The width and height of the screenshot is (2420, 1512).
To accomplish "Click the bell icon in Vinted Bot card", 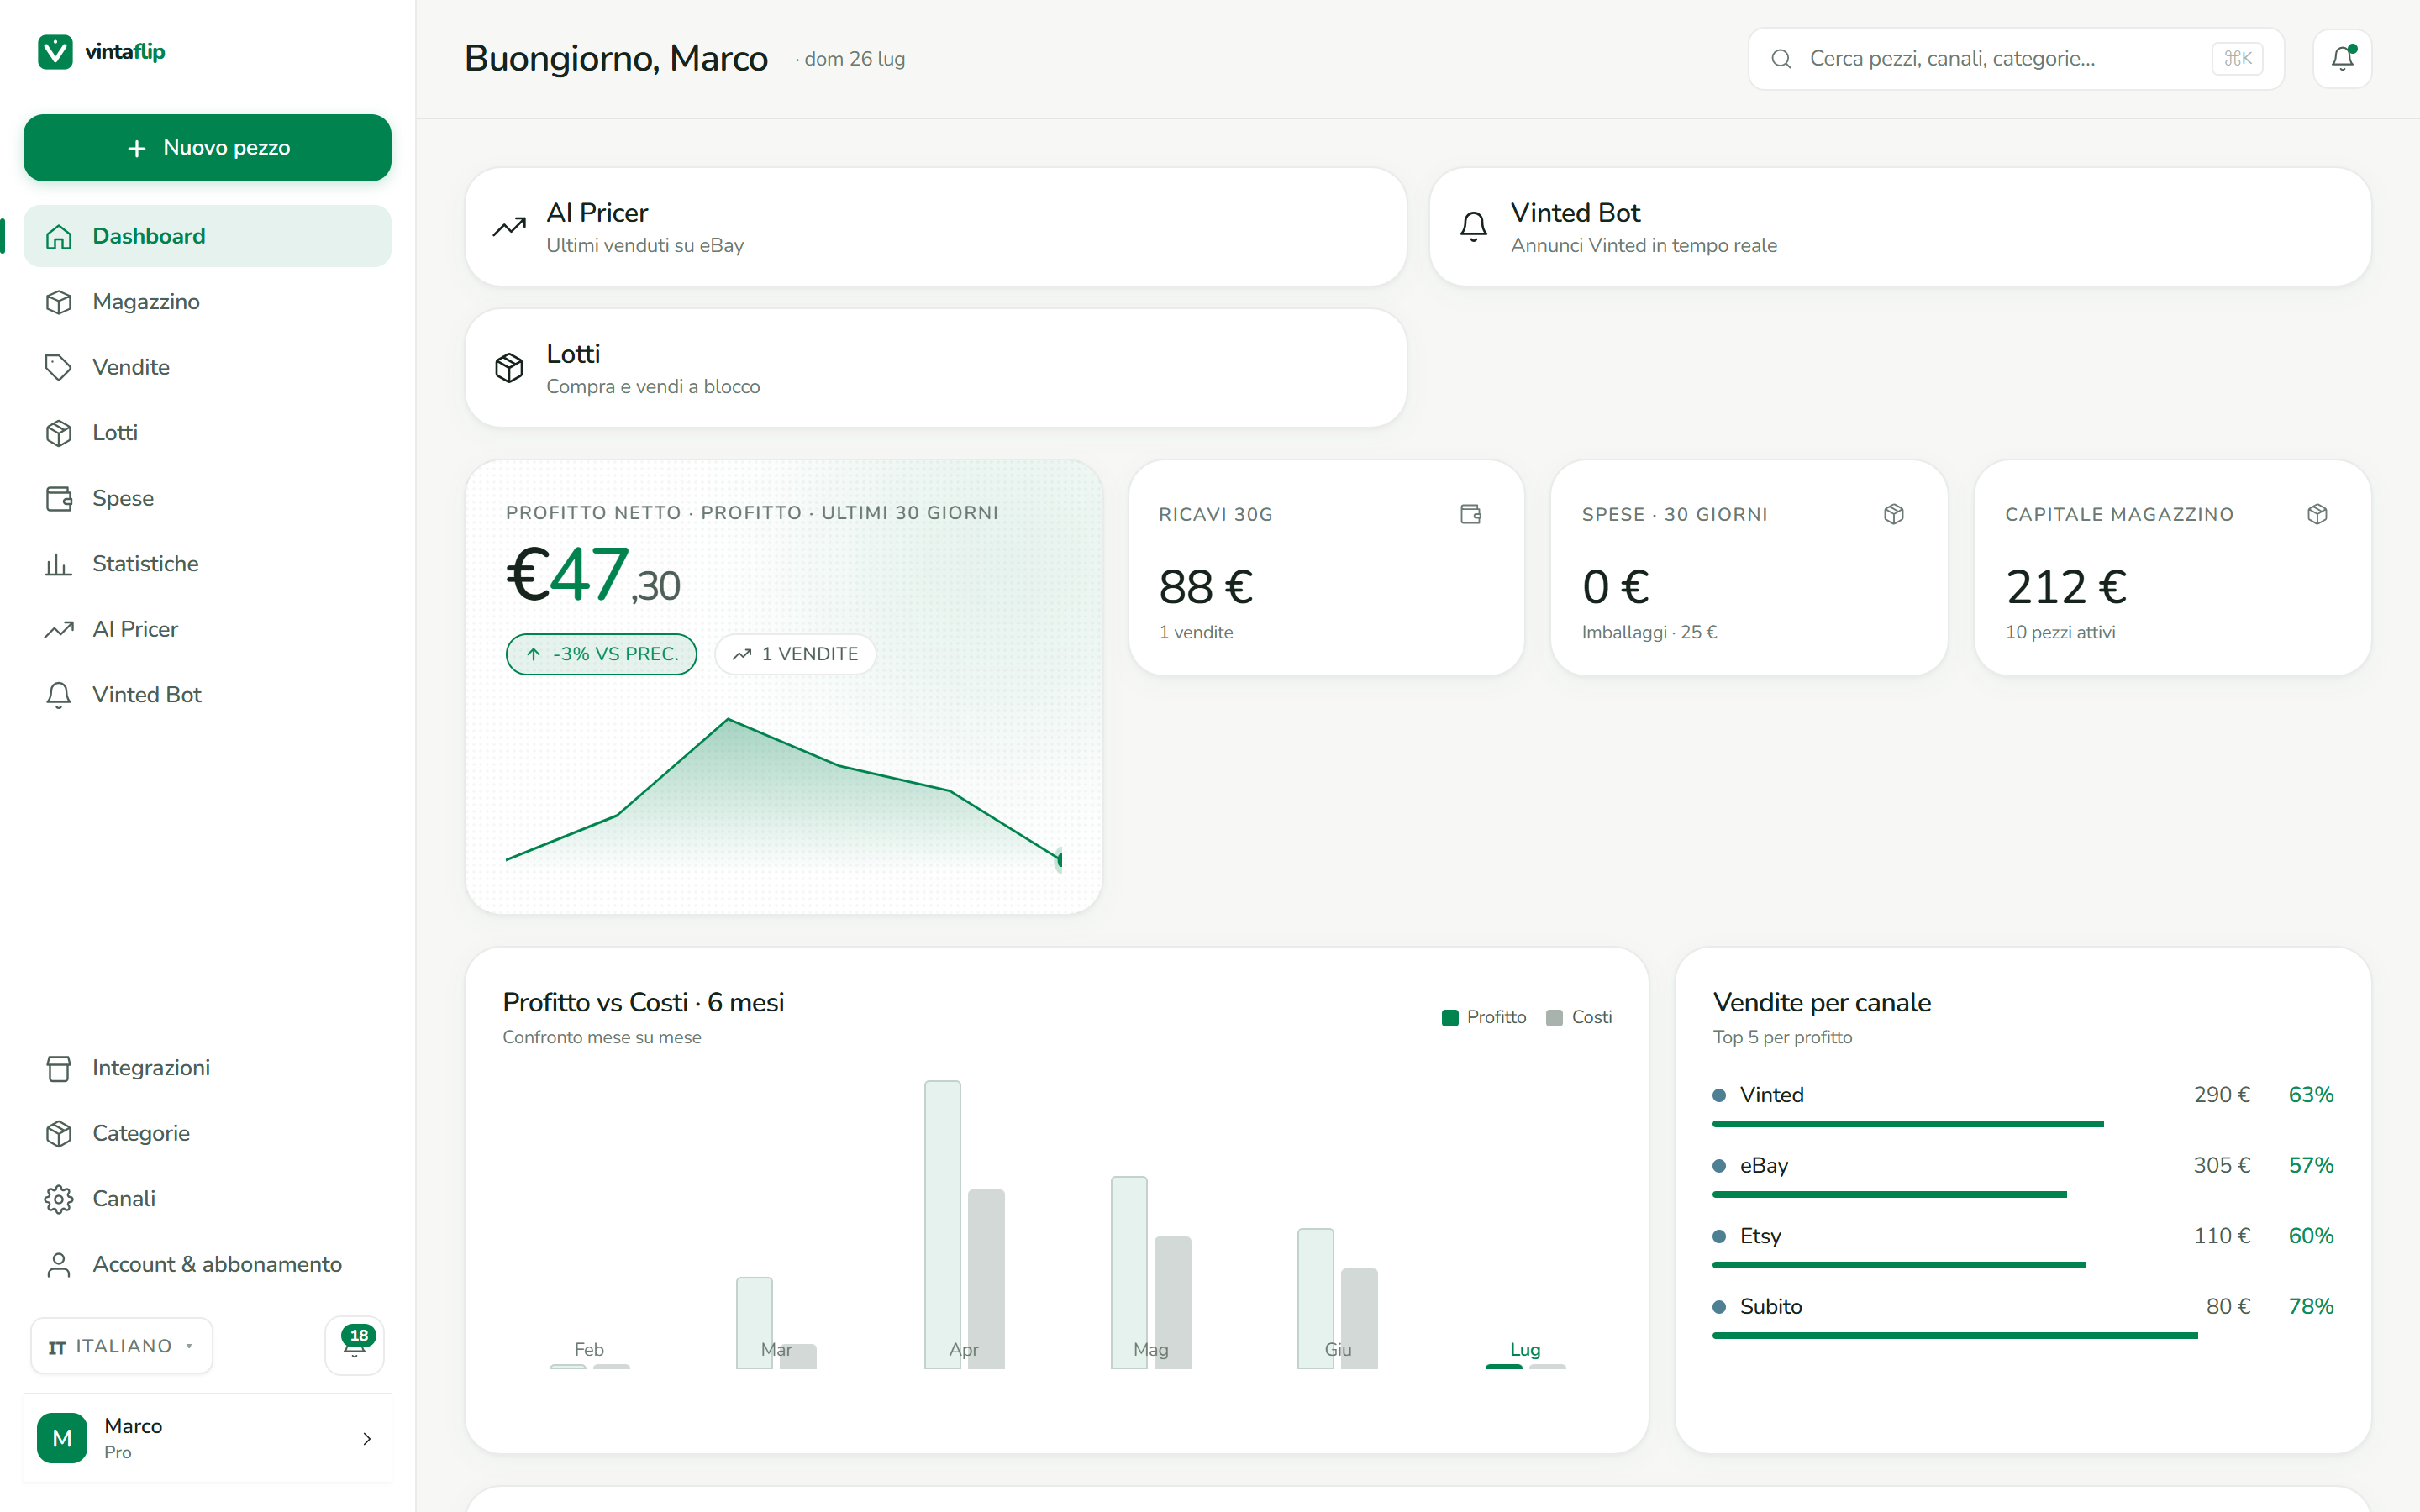I will 1474,227.
